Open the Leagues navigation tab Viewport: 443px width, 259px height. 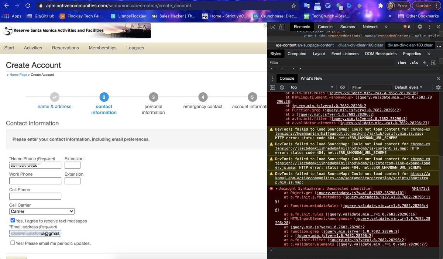[135, 48]
